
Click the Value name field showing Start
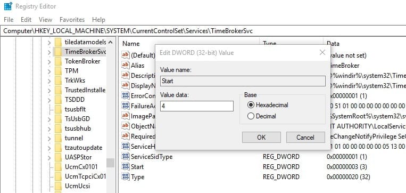243,81
